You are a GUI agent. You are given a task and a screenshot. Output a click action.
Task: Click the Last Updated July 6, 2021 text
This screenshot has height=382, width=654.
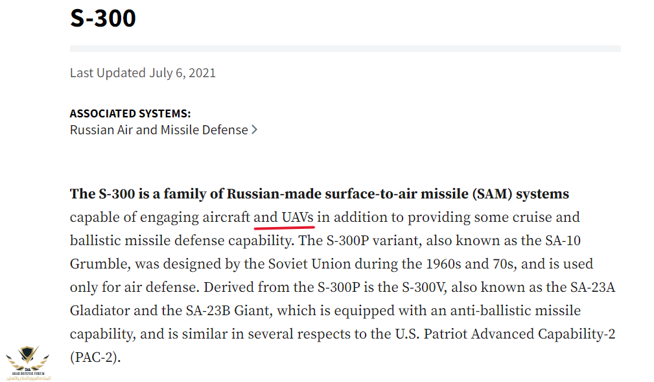tap(143, 73)
